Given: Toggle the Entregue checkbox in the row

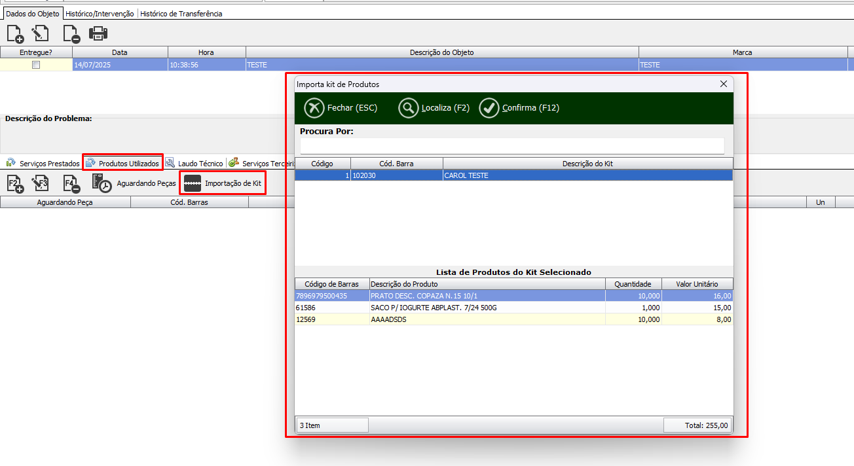Looking at the screenshot, I should tap(36, 65).
